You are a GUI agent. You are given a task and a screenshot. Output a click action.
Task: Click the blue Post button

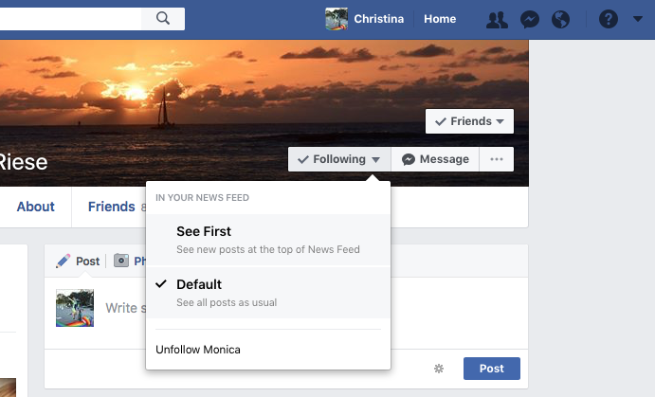(491, 369)
